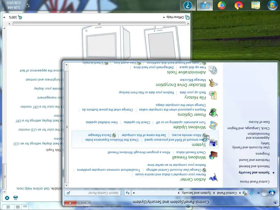This screenshot has width=280, height=210.
Task: Click the shield icon beside Device Manager
Action: [x=114, y=135]
